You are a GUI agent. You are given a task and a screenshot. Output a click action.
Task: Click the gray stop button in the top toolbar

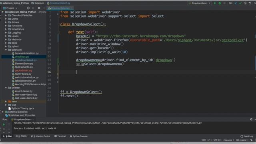[224, 3]
